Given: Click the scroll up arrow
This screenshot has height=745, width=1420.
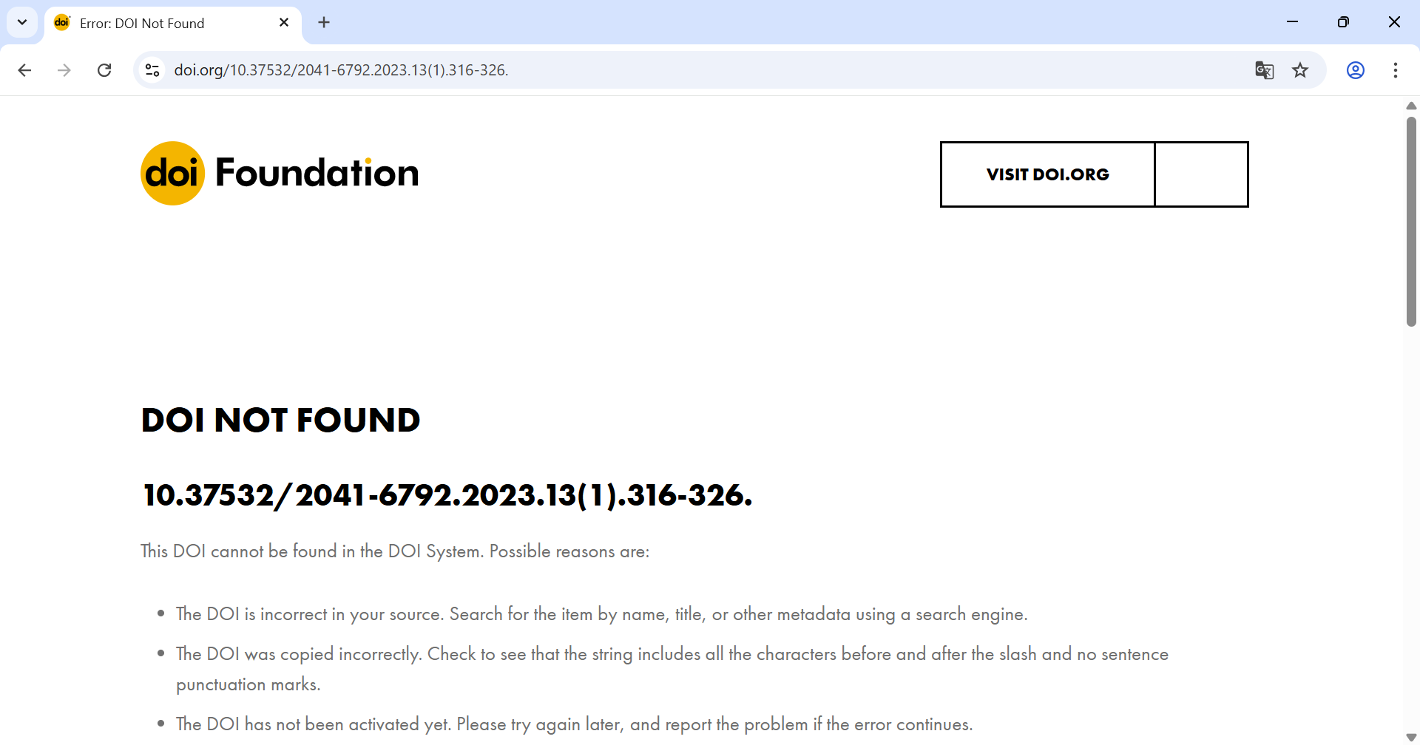Looking at the screenshot, I should [1411, 106].
